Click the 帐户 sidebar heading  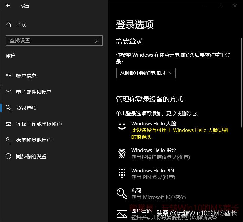coord(11,56)
